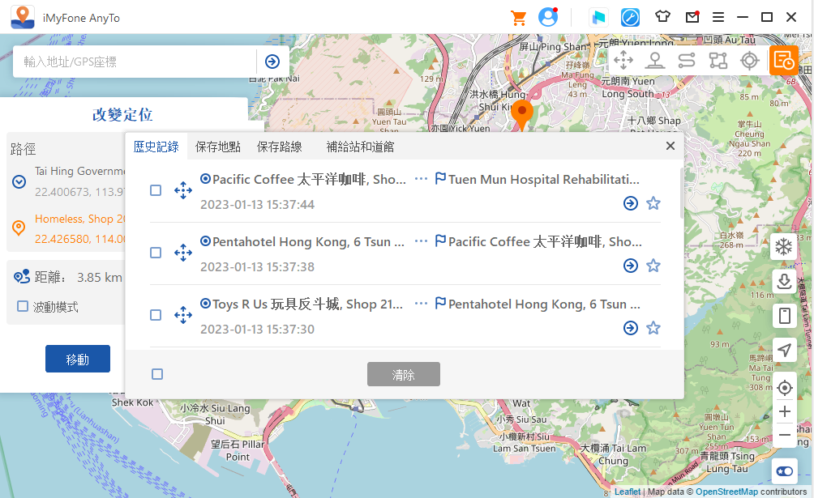Check the Pentahotel to Pacific Coffee record
814x498 pixels.
[156, 253]
